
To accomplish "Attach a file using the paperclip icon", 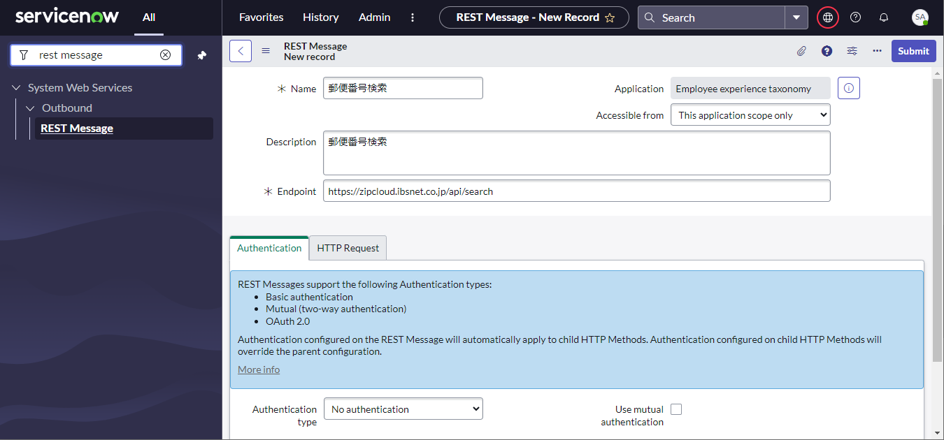I will point(801,50).
